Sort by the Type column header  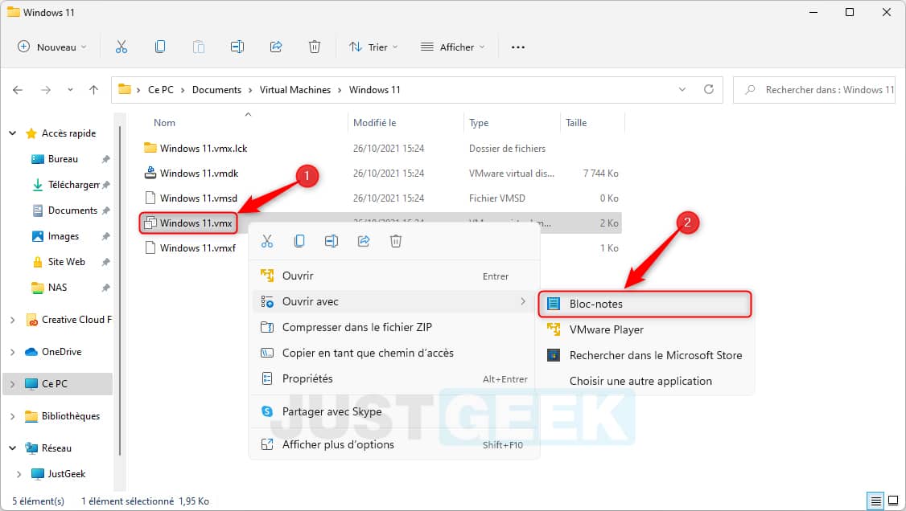click(x=479, y=123)
